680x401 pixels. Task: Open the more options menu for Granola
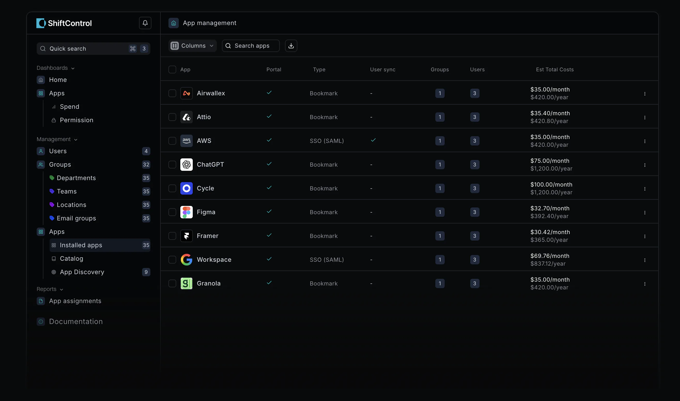coord(645,284)
